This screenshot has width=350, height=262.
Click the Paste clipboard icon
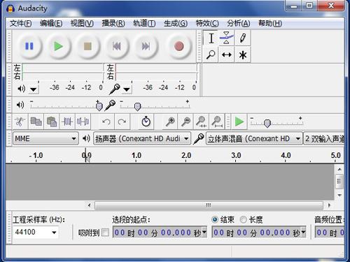click(52, 122)
